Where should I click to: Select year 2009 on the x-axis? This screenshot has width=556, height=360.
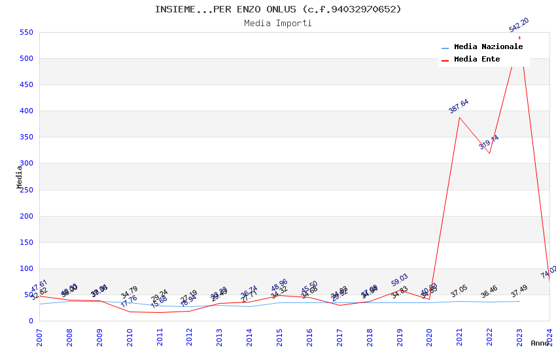[99, 337]
